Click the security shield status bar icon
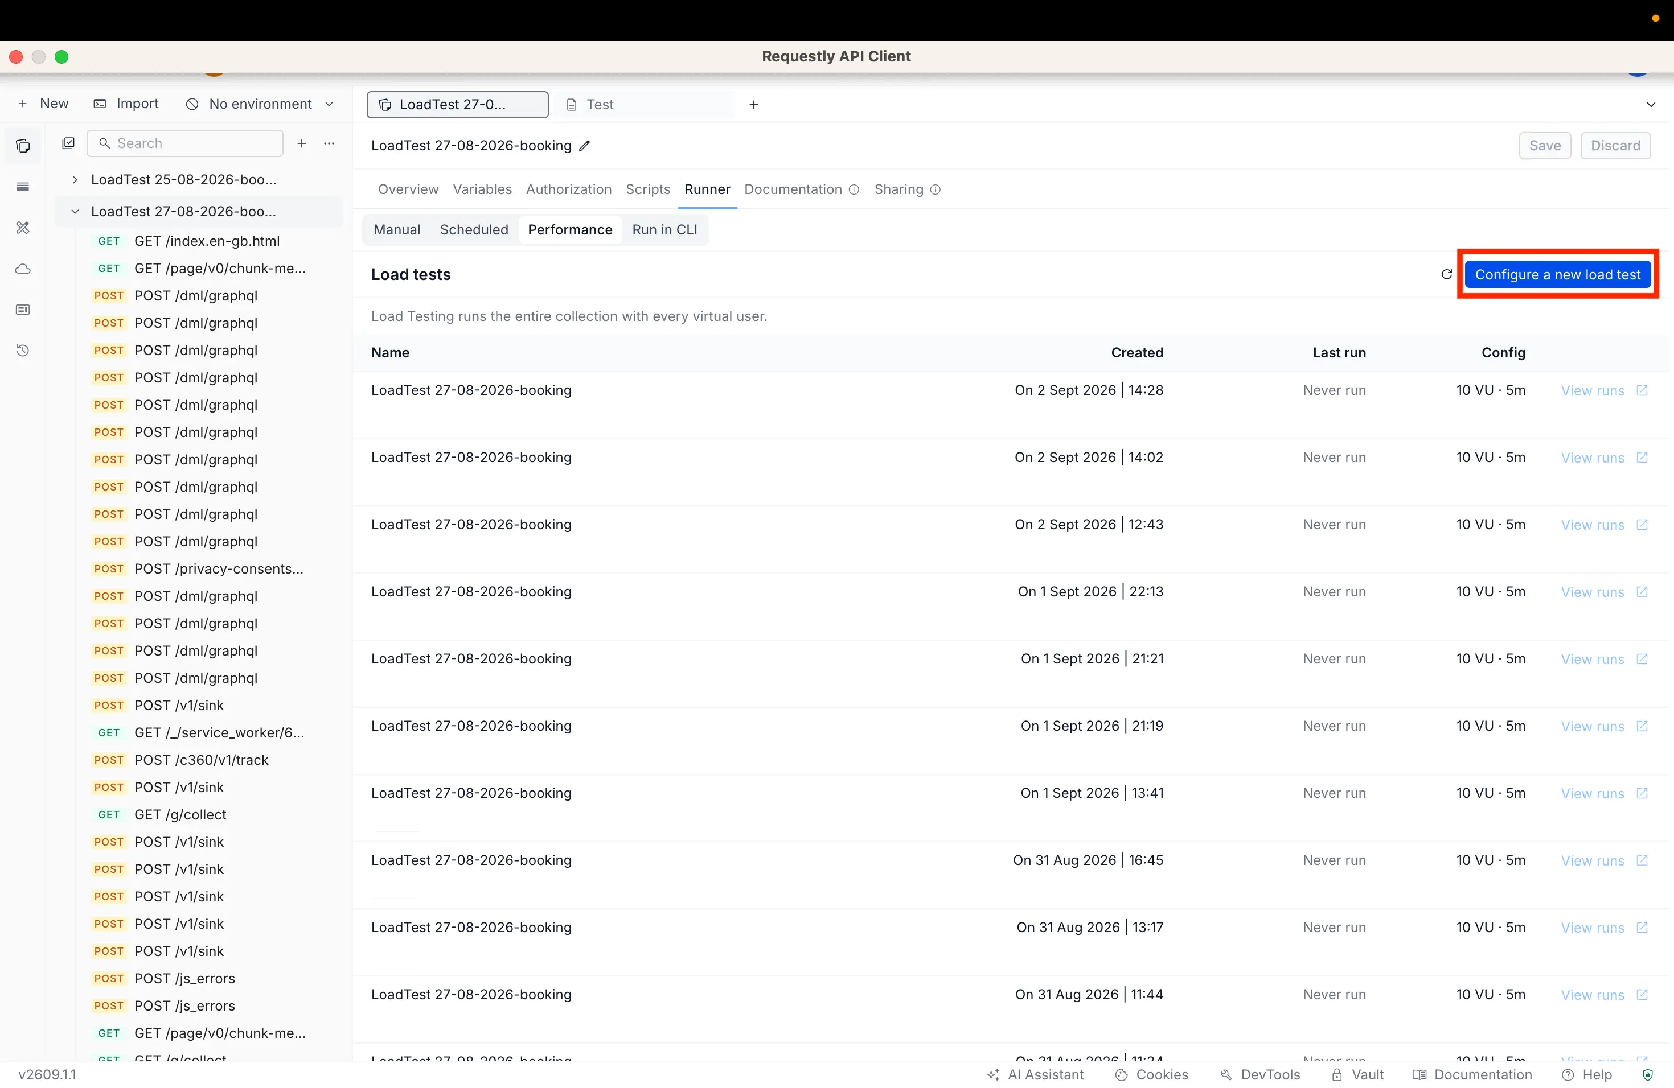This screenshot has width=1674, height=1088. (1648, 1075)
